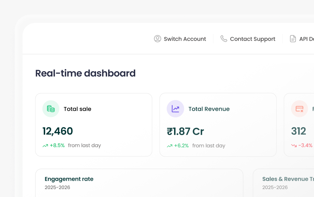Click 2025-2026 under Sales & Revenue
The width and height of the screenshot is (314, 197).
click(275, 187)
